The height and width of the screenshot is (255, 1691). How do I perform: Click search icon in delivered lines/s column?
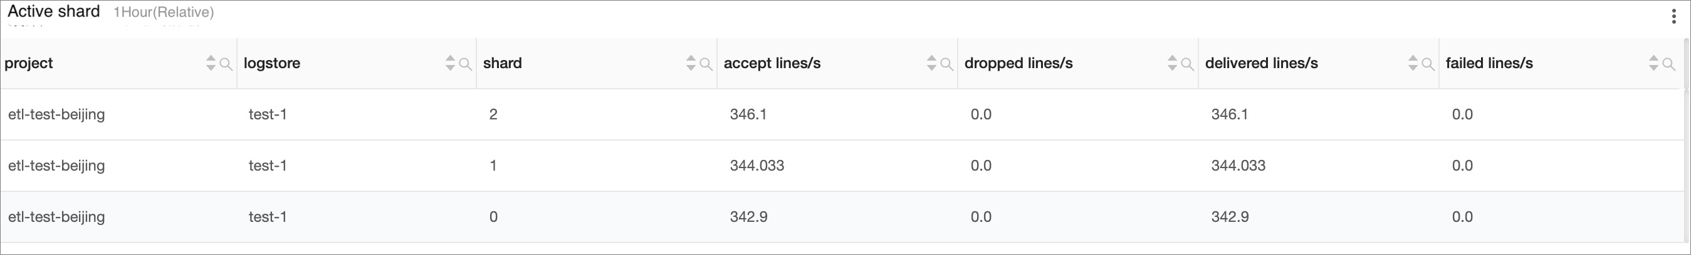click(1428, 64)
